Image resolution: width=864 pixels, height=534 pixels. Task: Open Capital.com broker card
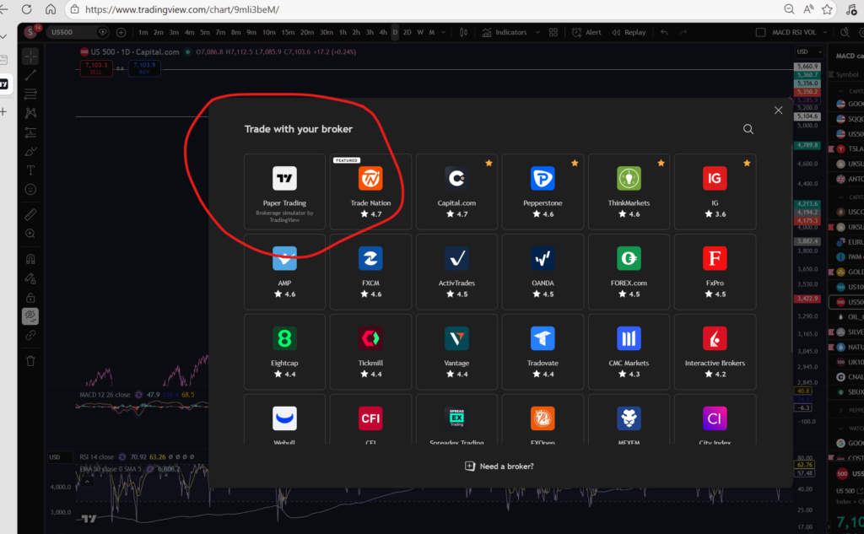(x=456, y=191)
